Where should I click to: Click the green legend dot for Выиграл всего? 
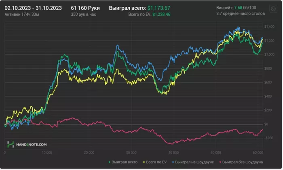coord(110,162)
